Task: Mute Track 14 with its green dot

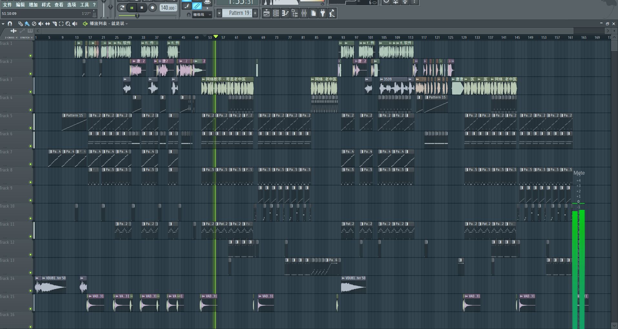Action: (31, 291)
